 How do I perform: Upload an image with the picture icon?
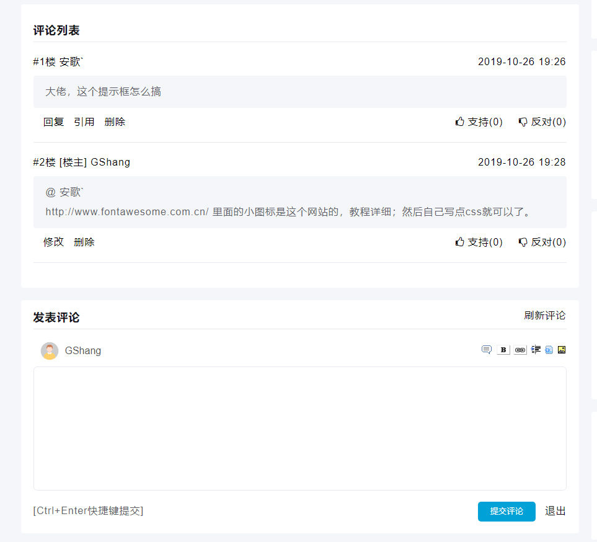[562, 350]
